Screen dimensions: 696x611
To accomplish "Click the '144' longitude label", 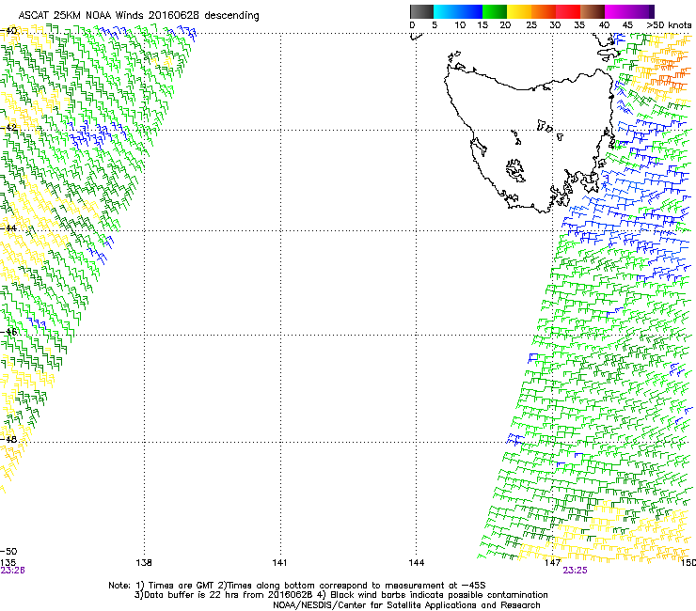I will [417, 563].
